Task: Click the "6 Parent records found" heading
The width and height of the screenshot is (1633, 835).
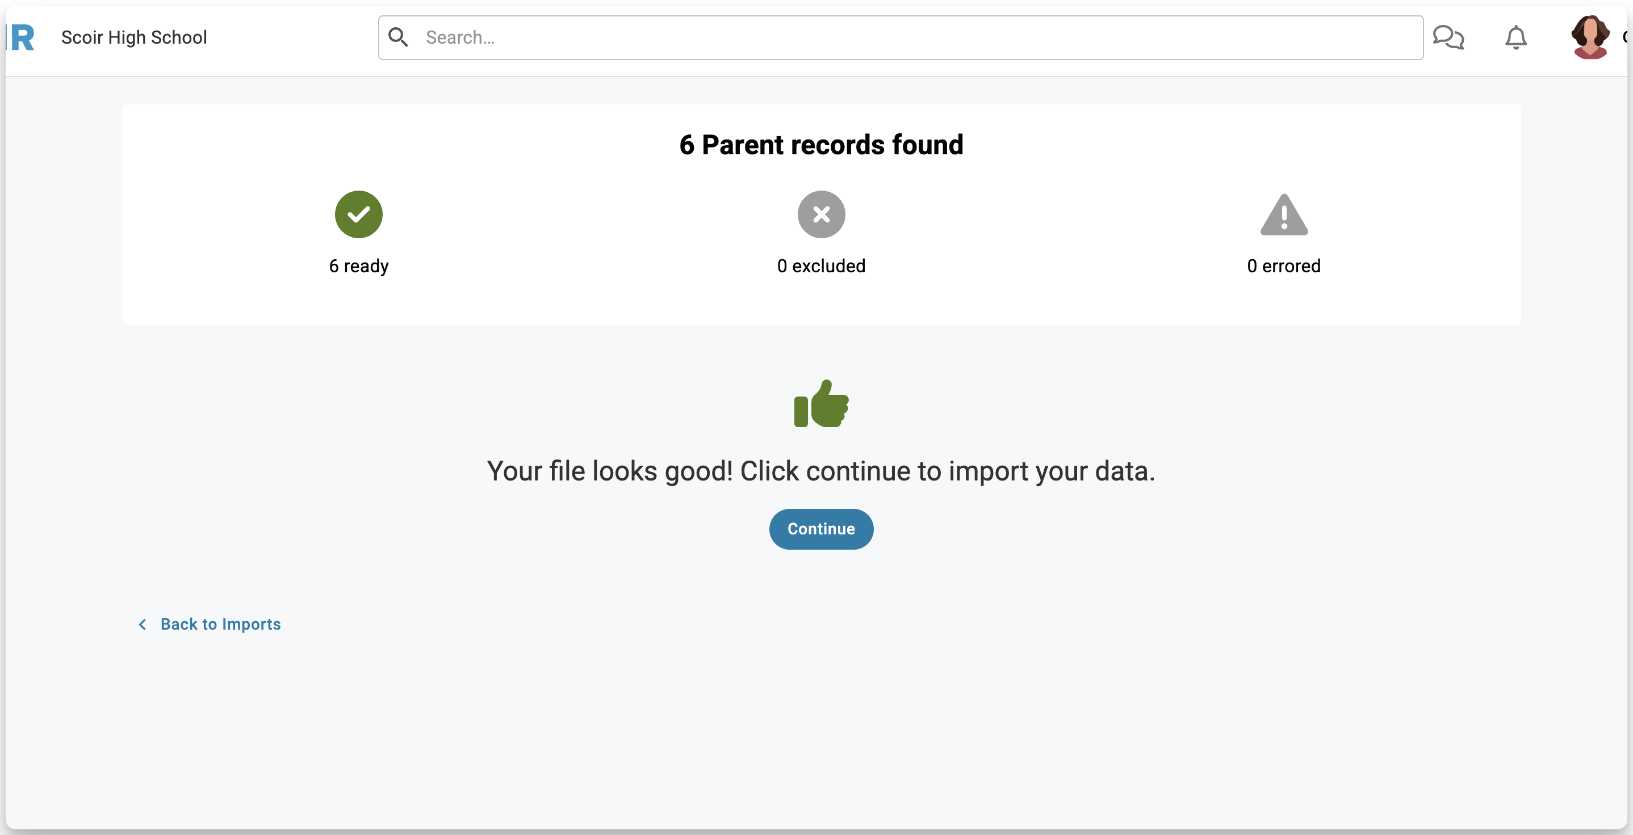Action: [821, 145]
